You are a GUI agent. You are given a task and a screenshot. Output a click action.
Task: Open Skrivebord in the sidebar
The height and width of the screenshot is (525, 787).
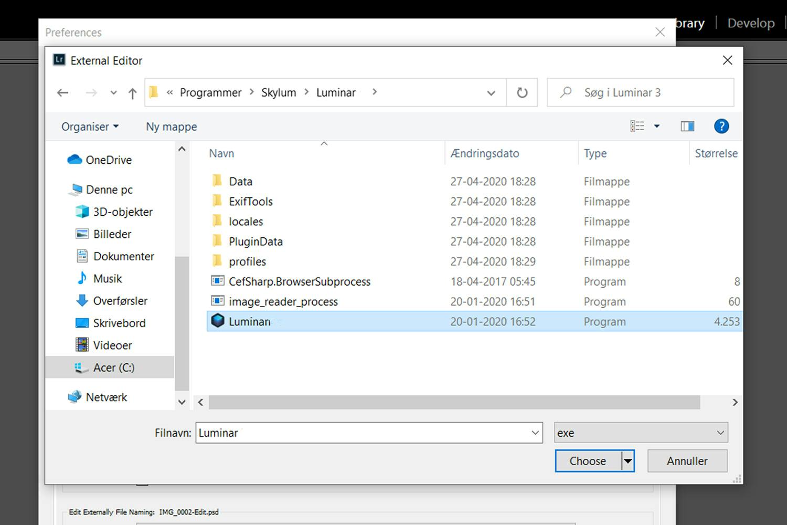point(110,323)
